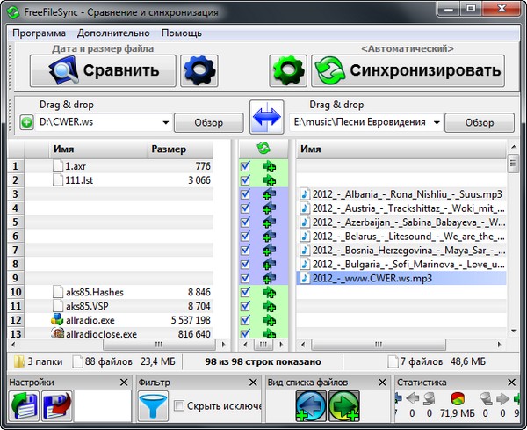The width and height of the screenshot is (527, 430).
Task: Open the Программа menu
Action: [x=38, y=33]
